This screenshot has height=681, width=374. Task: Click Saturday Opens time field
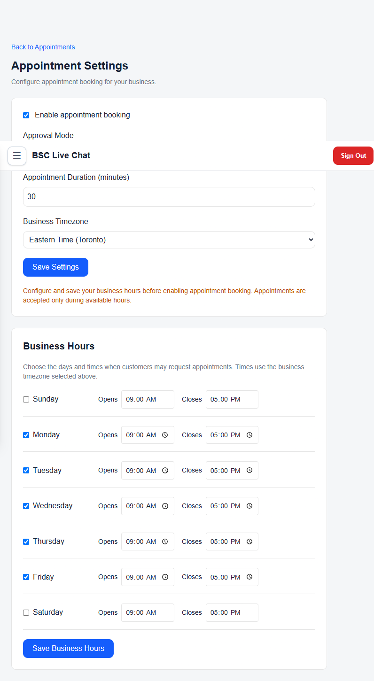pos(148,613)
